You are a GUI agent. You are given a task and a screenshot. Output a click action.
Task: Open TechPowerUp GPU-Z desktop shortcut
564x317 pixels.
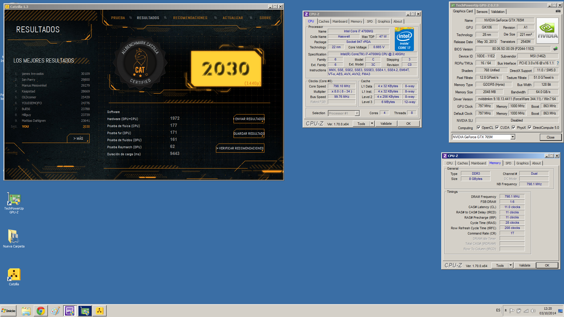tap(14, 203)
